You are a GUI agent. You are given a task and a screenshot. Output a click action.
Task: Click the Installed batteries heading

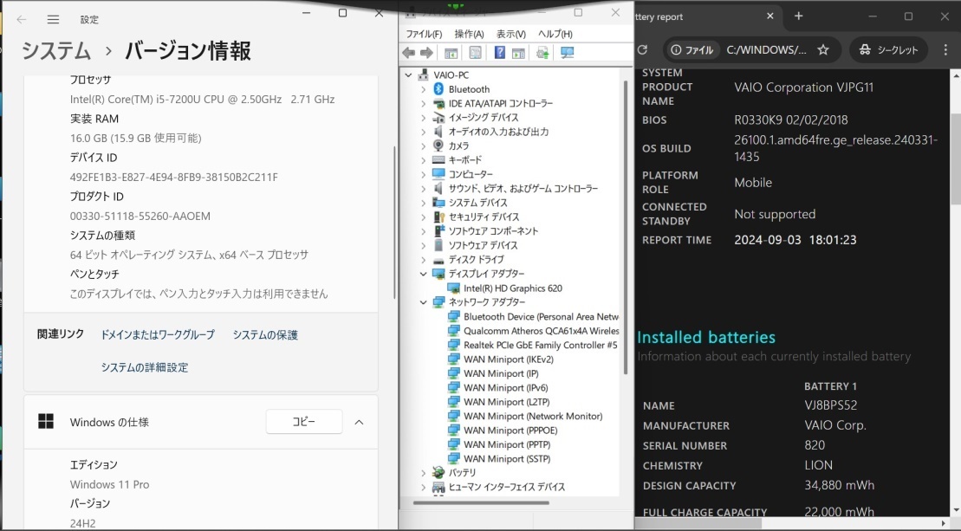pos(706,338)
